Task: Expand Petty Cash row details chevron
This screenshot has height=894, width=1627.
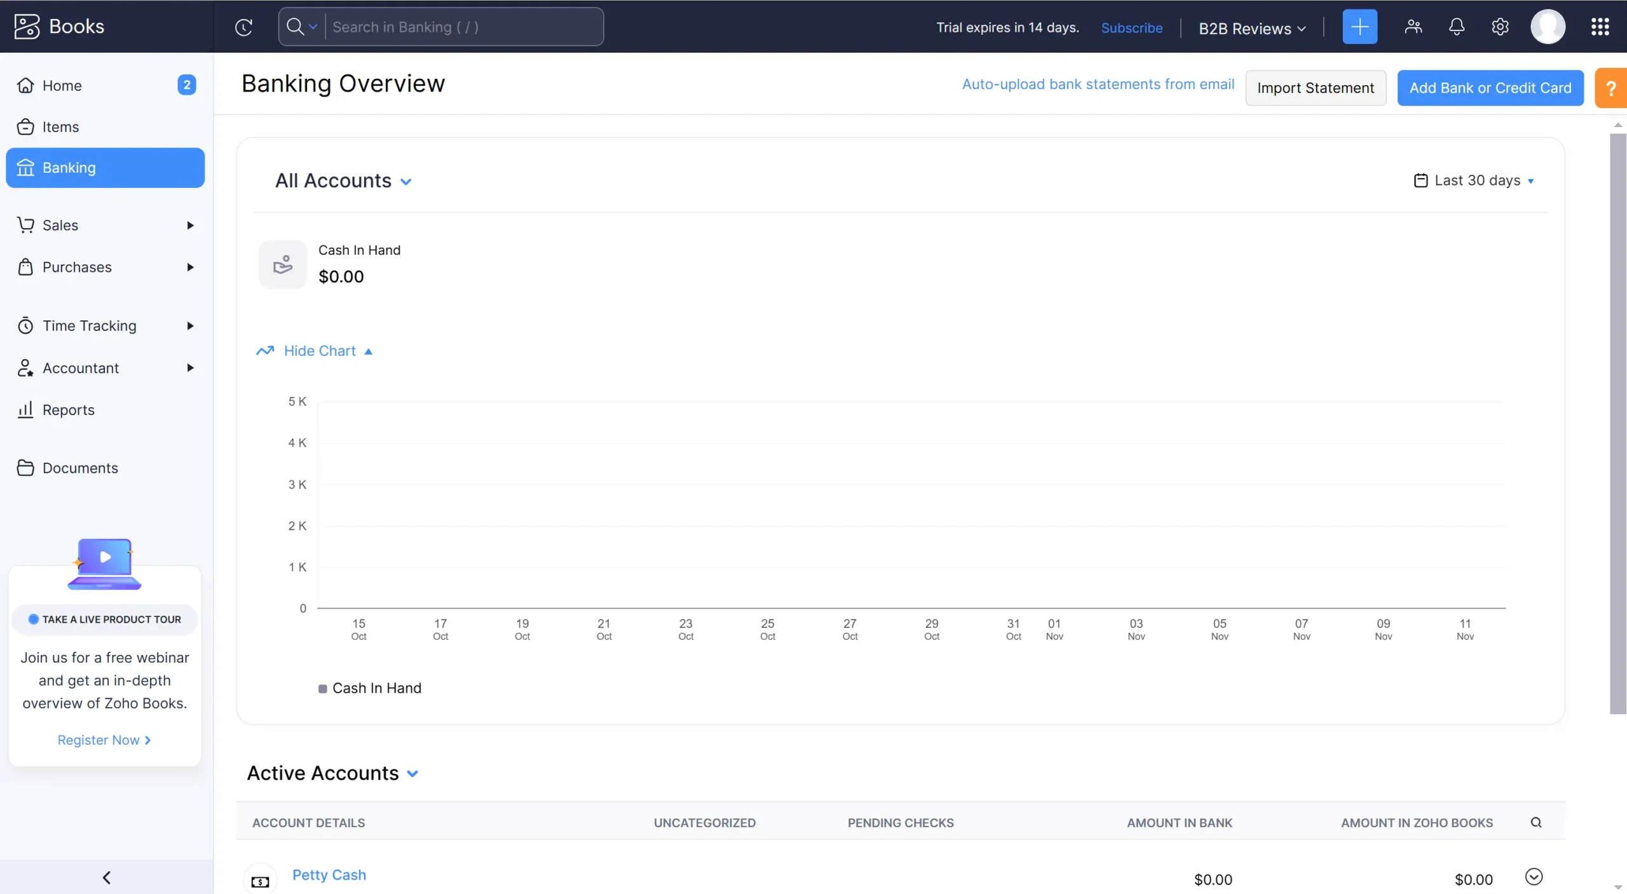Action: [1533, 877]
